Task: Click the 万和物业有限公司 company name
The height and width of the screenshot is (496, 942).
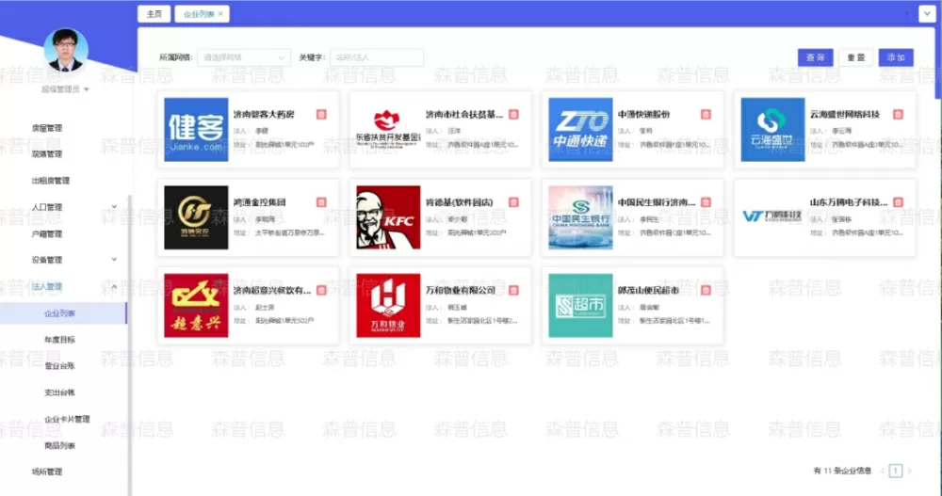Action: (461, 290)
